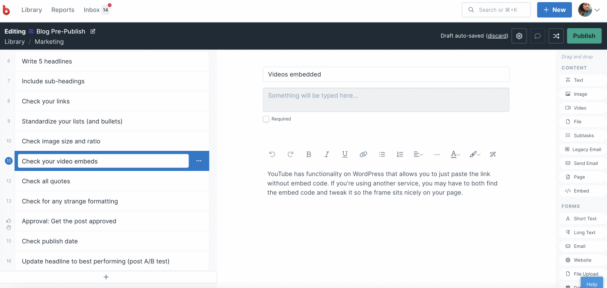This screenshot has height=288, width=607.
Task: Open the user avatar account menu
Action: (589, 10)
